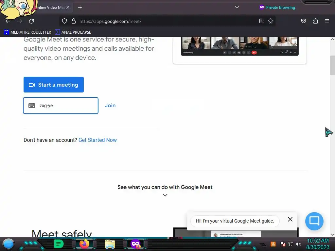Click the address bar URL field
335x251 pixels.
click(x=167, y=21)
